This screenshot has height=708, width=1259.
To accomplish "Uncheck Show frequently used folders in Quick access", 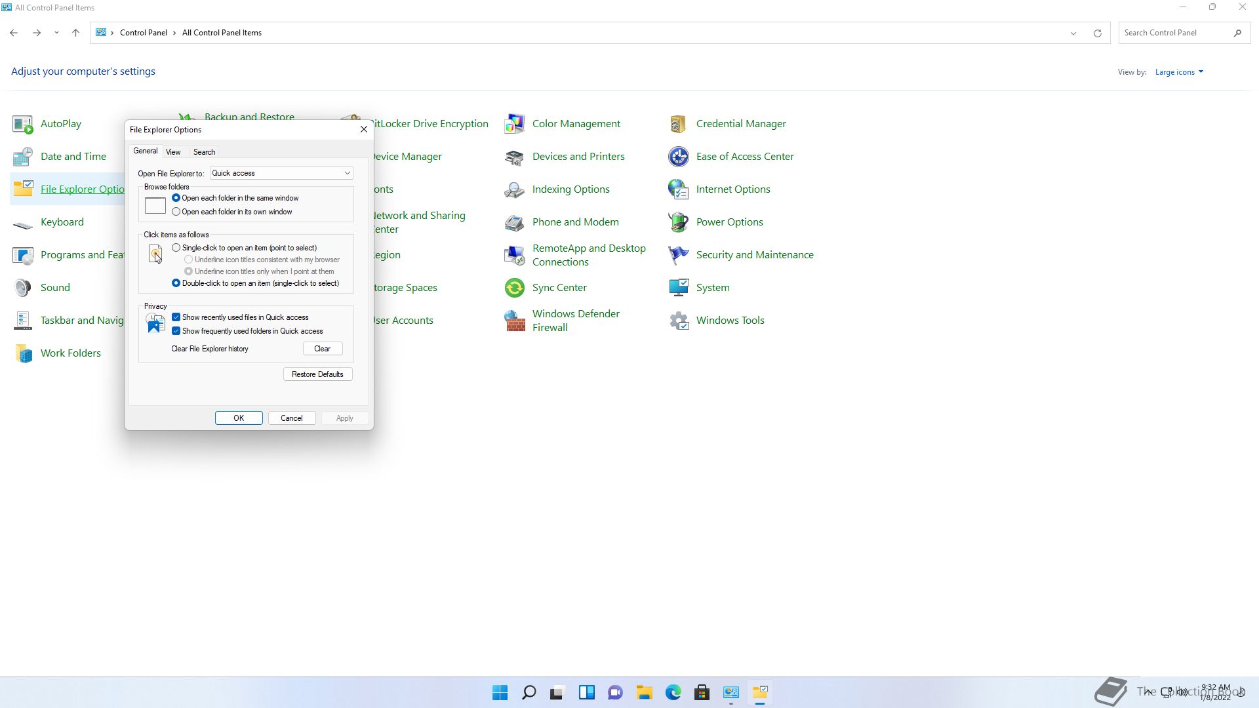I will 176,331.
